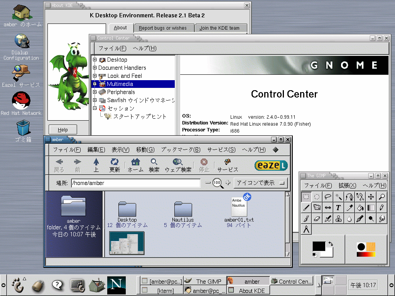Select the intelligent scissors tool in GIMP
Image resolution: width=395 pixels, height=296 pixels.
pos(360,197)
